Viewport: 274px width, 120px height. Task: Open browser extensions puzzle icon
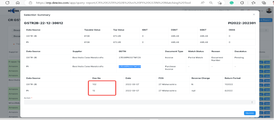pyautogui.click(x=242, y=3)
